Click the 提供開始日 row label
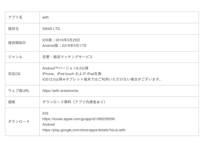The image size is (205, 147). [x=17, y=43]
